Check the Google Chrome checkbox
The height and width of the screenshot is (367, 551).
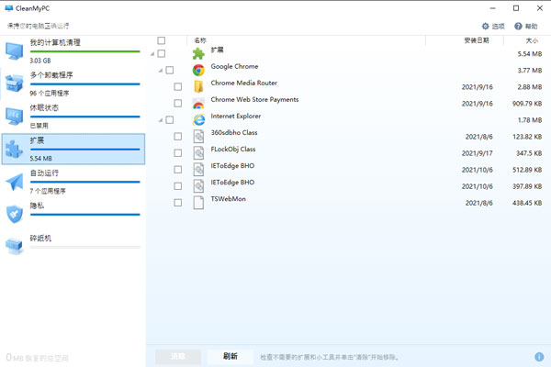click(170, 71)
